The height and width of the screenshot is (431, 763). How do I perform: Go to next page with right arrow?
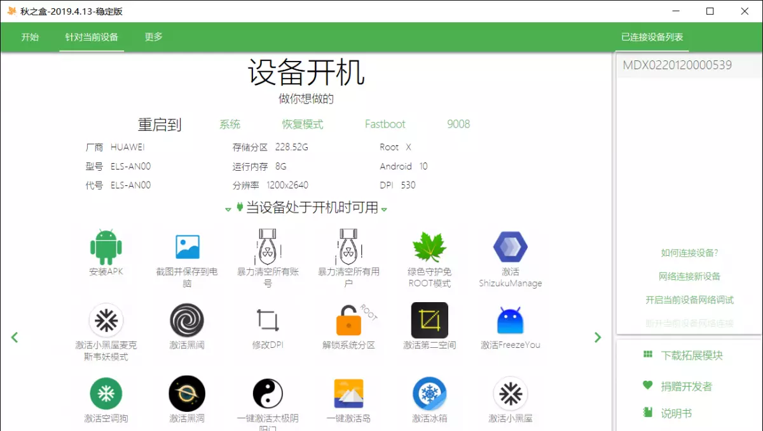pyautogui.click(x=598, y=337)
